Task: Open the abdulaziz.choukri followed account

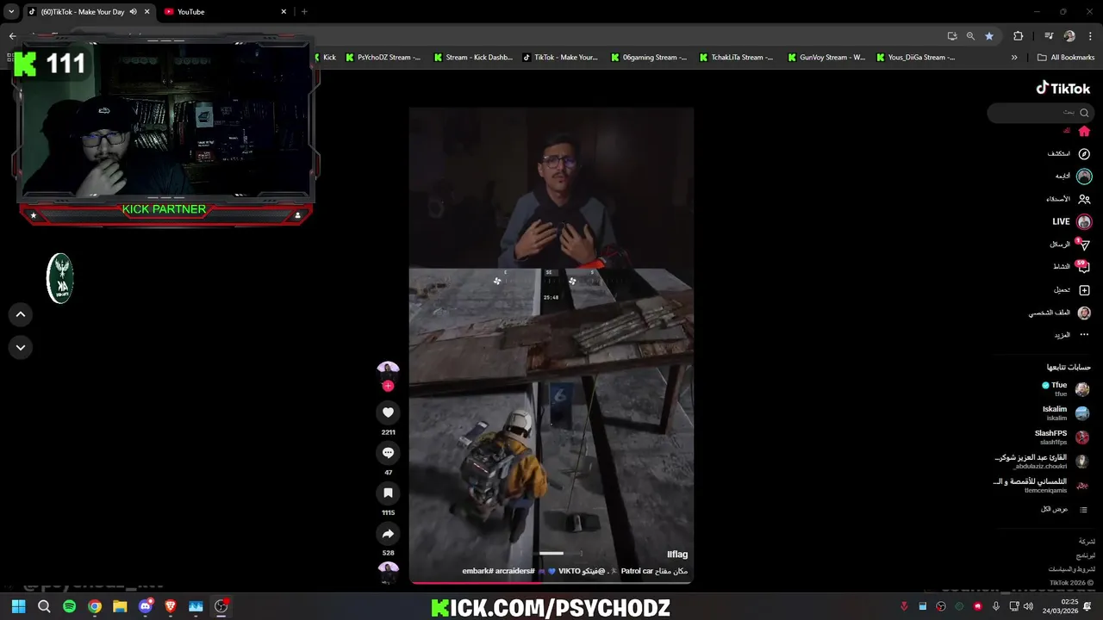Action: 1042,462
